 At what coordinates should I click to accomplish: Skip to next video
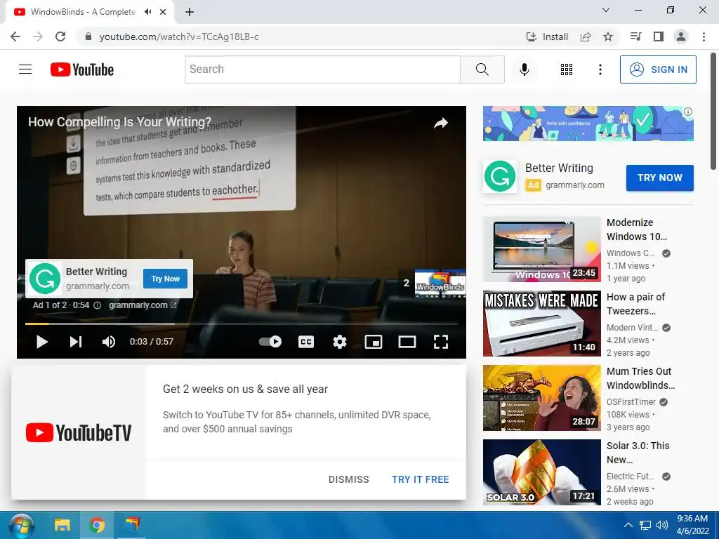point(76,342)
